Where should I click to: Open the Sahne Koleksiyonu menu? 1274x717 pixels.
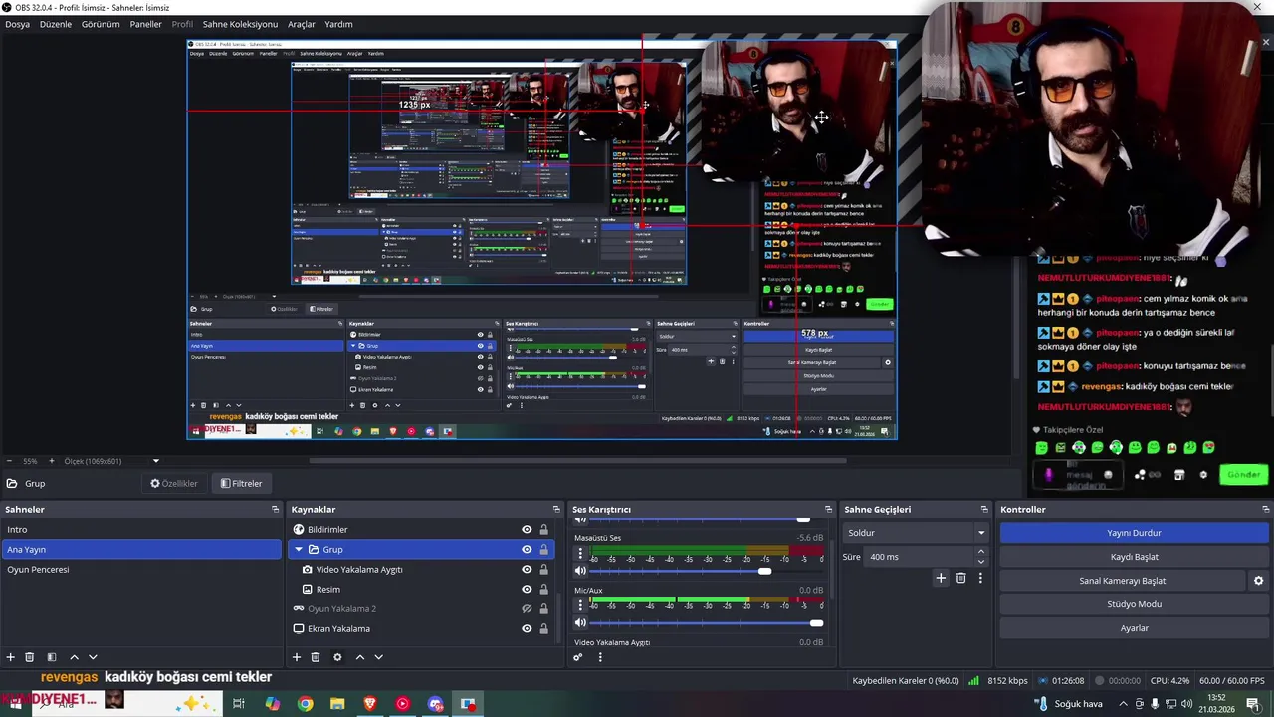(240, 24)
